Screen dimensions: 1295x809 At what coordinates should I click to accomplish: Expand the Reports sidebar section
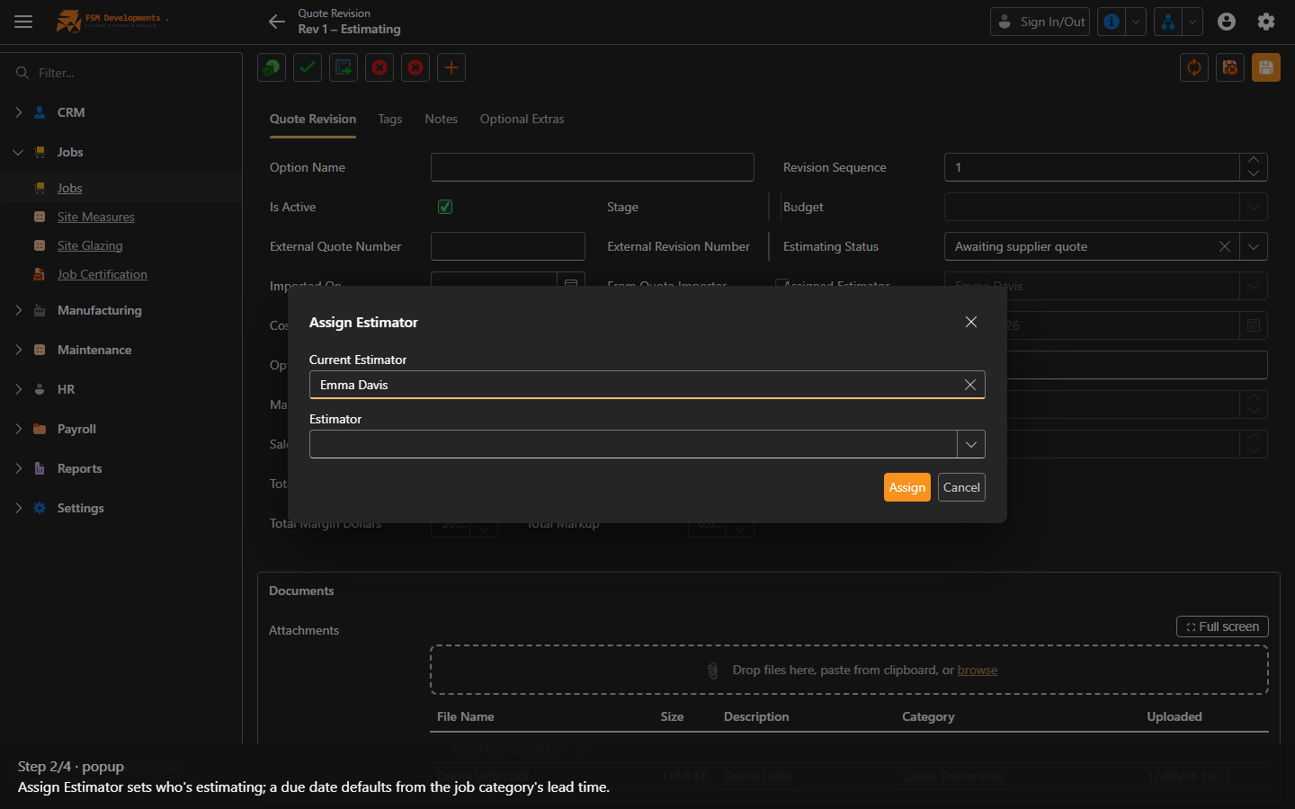point(18,468)
